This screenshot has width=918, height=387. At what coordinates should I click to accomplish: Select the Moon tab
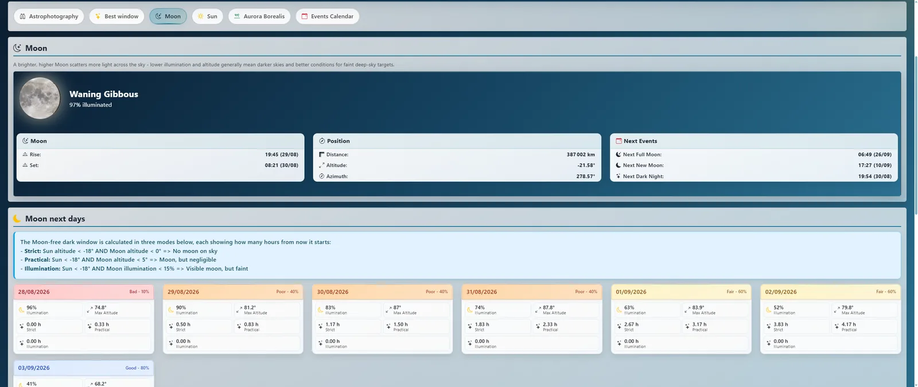click(168, 16)
